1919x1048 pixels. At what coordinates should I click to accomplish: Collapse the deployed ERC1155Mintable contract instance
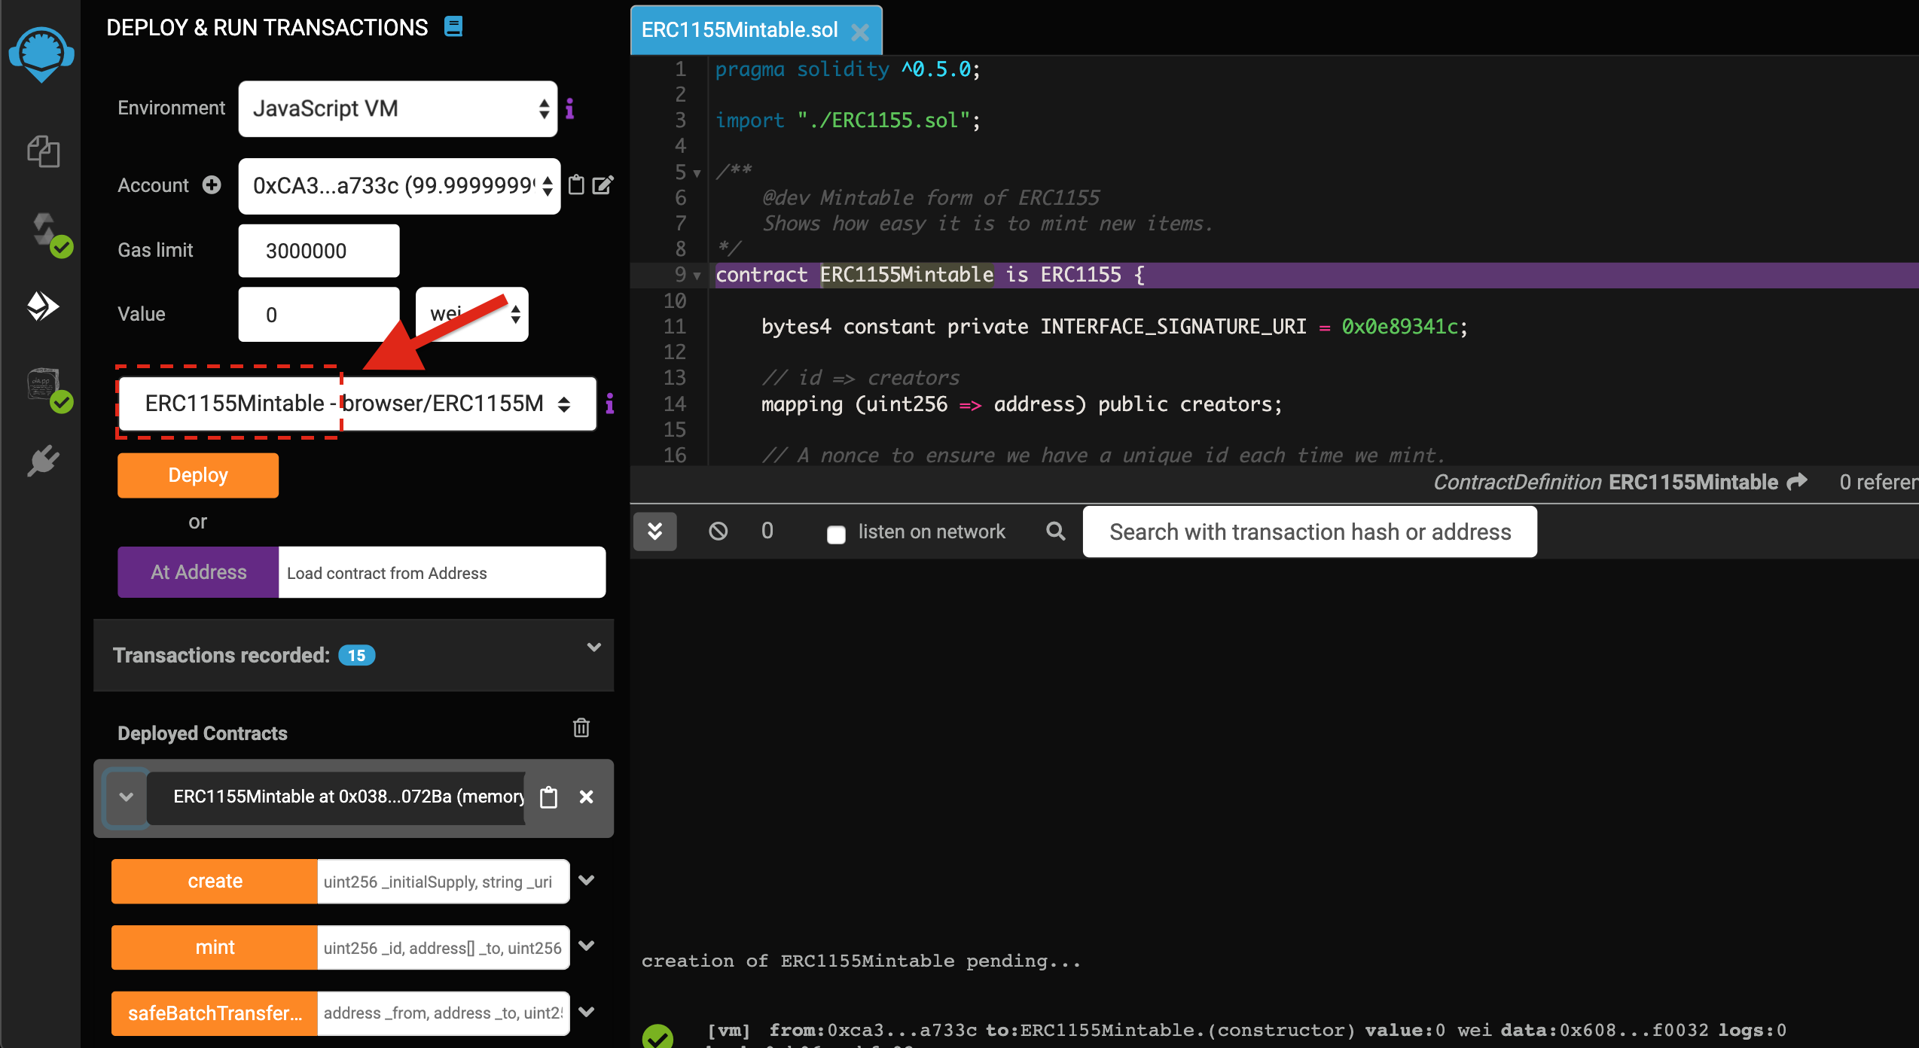126,797
